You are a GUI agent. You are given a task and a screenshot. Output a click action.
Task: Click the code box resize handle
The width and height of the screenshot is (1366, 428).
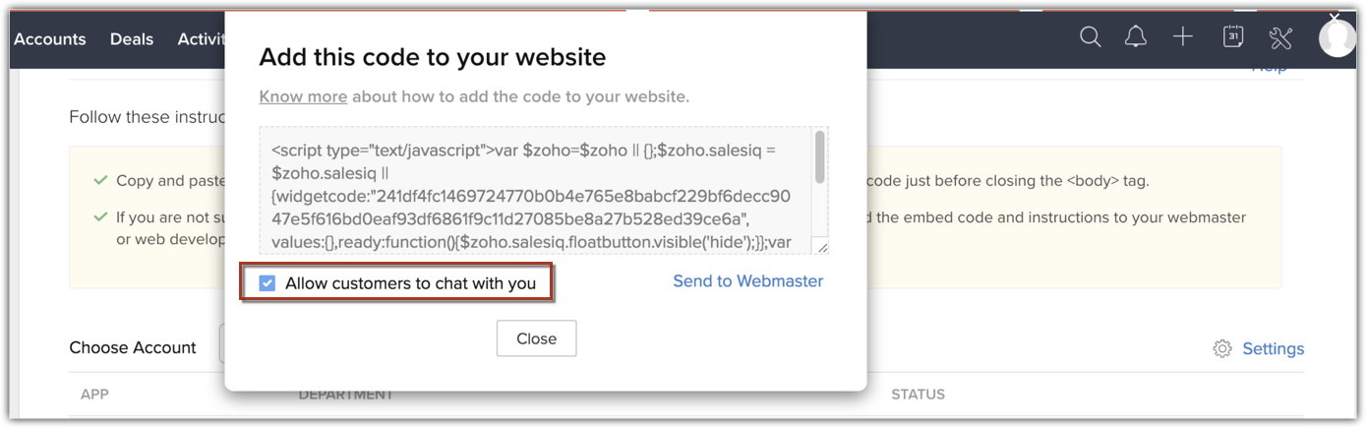point(823,248)
